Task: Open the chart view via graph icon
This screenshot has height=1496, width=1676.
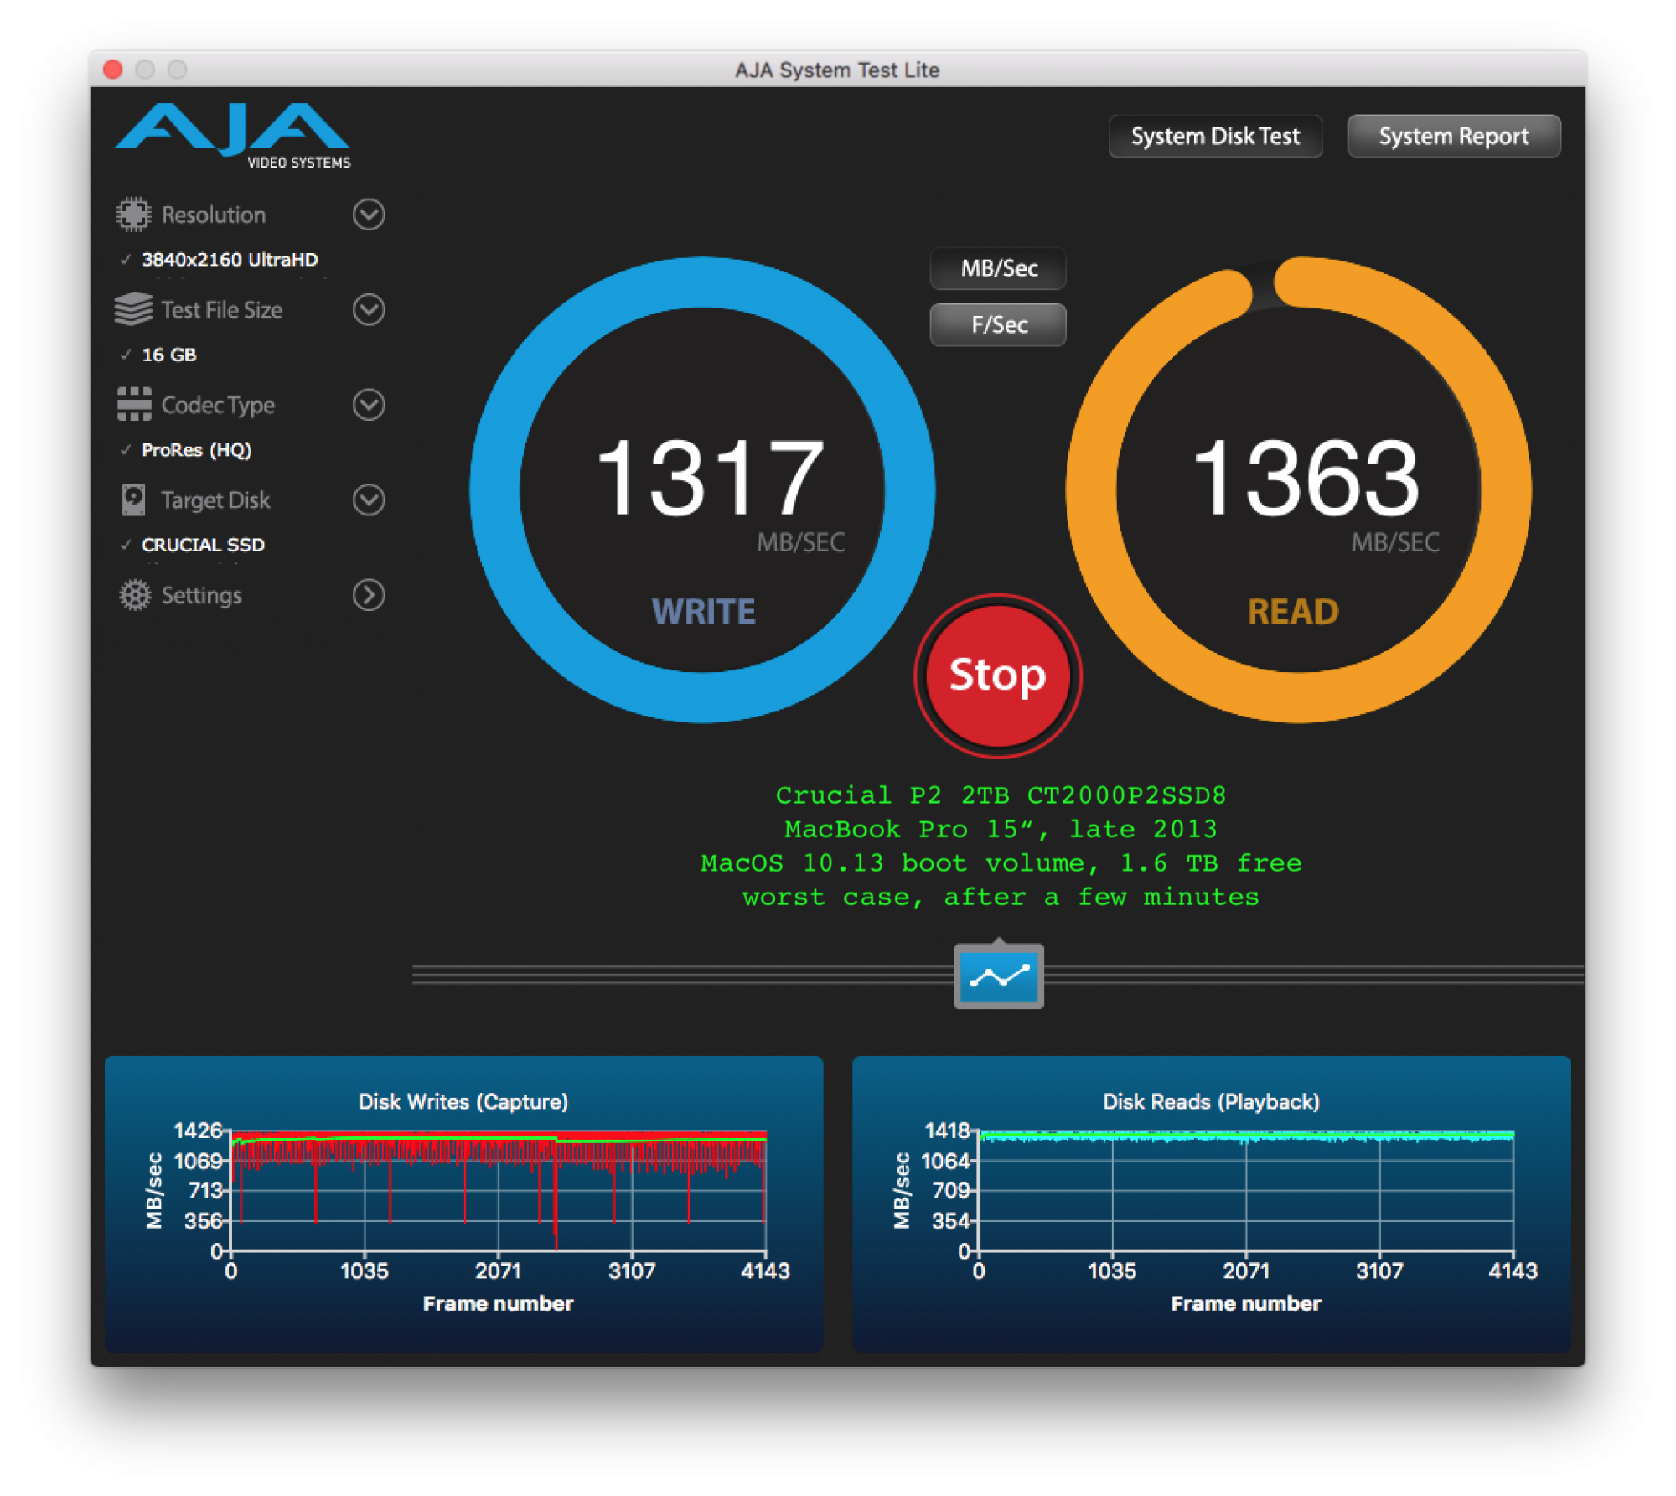Action: 997,975
